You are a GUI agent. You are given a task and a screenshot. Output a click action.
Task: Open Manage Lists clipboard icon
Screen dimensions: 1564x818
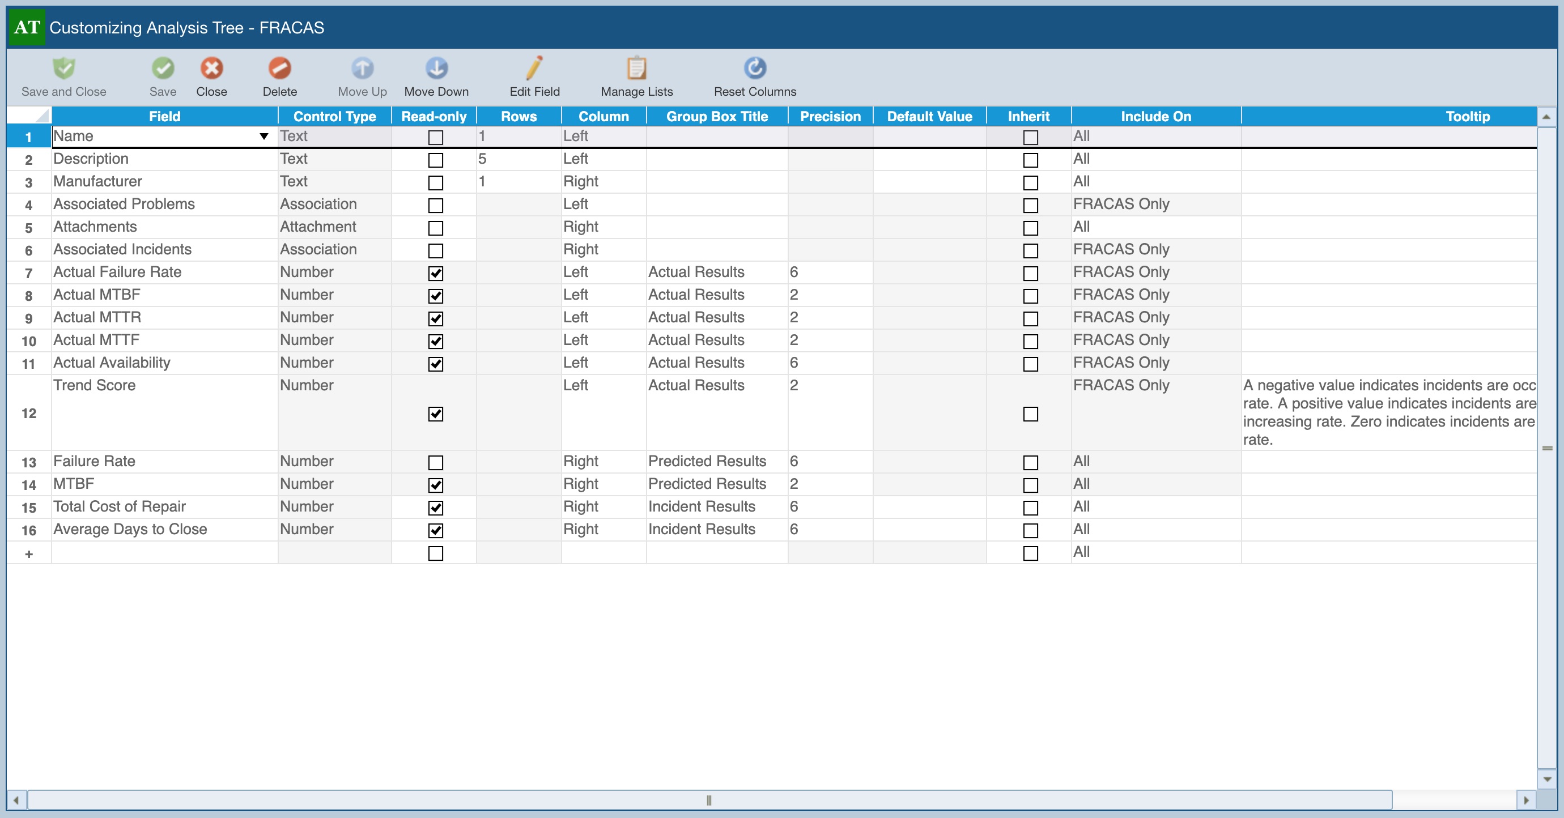(636, 69)
